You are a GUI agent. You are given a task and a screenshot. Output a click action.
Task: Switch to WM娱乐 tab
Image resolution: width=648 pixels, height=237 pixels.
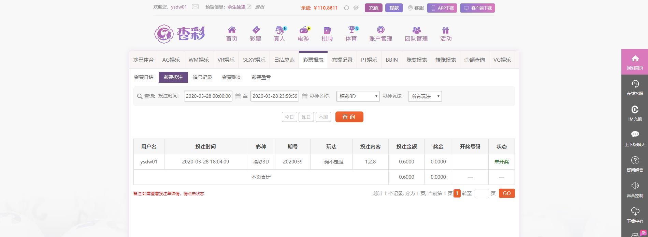pyautogui.click(x=199, y=60)
